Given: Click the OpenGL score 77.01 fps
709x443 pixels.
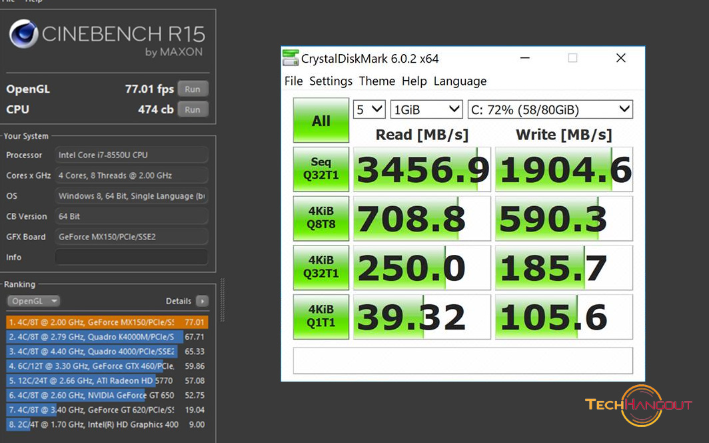Looking at the screenshot, I should (149, 89).
